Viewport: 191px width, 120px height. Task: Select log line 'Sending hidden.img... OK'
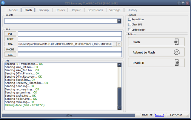tap(21, 99)
